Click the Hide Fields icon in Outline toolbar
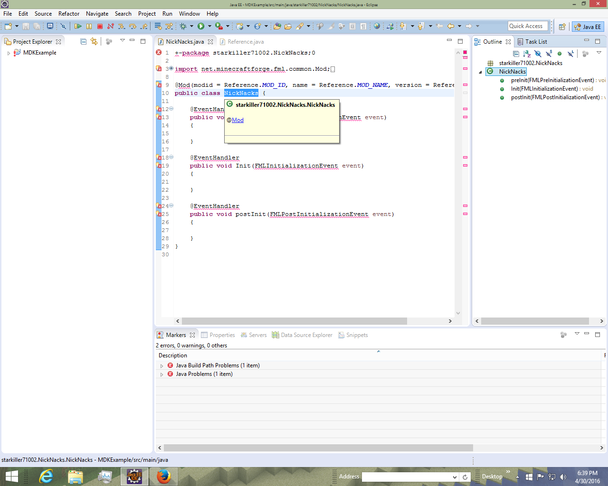The image size is (608, 486). click(x=538, y=54)
